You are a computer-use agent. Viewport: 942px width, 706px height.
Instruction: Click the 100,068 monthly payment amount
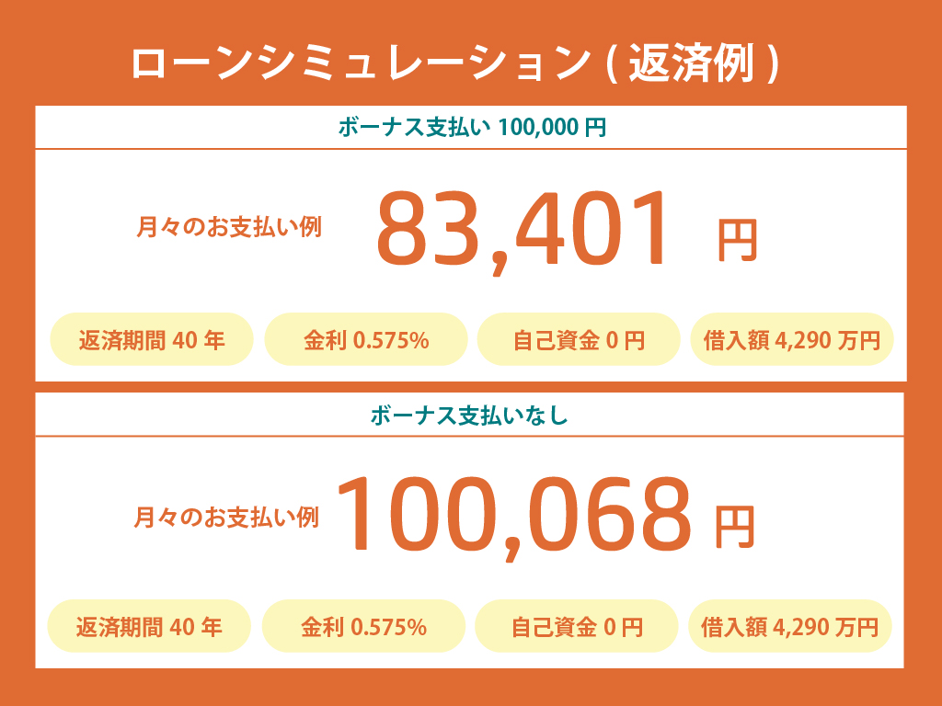515,517
